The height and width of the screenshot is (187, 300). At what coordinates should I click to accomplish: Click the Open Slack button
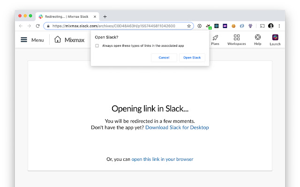(192, 58)
